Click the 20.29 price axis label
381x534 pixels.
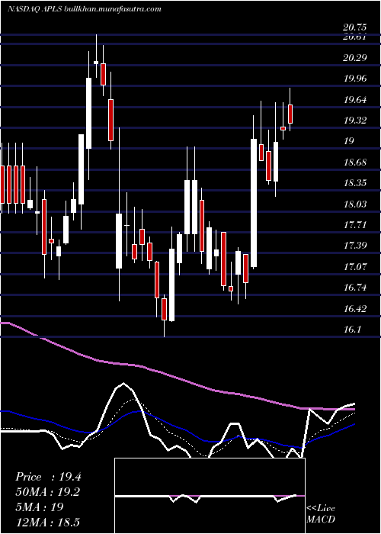(355, 58)
